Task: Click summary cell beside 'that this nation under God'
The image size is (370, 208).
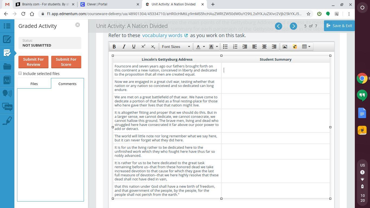Action: coord(275,191)
